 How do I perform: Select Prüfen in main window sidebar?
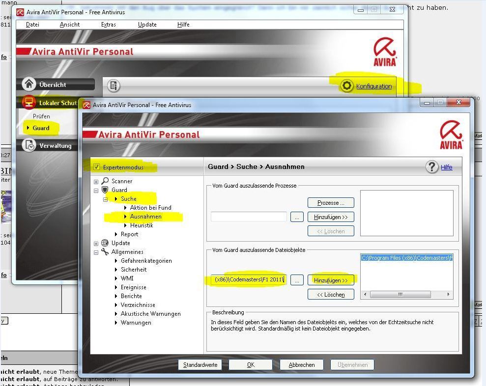coord(41,116)
